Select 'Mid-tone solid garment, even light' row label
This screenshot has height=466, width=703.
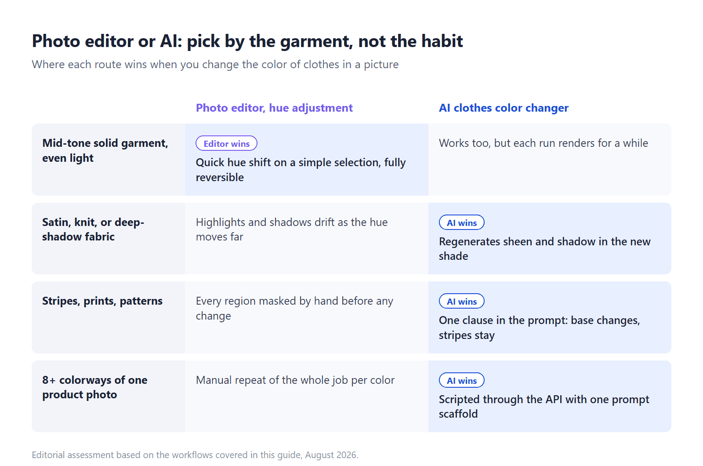pos(105,150)
